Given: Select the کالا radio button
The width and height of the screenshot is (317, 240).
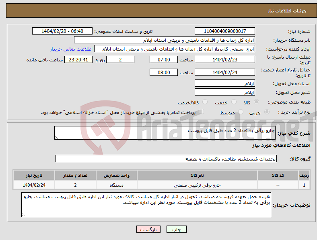Looking at the screenshot, I should coord(256,102).
